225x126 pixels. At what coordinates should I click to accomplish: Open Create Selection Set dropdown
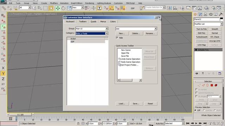pyautogui.click(x=164, y=7)
